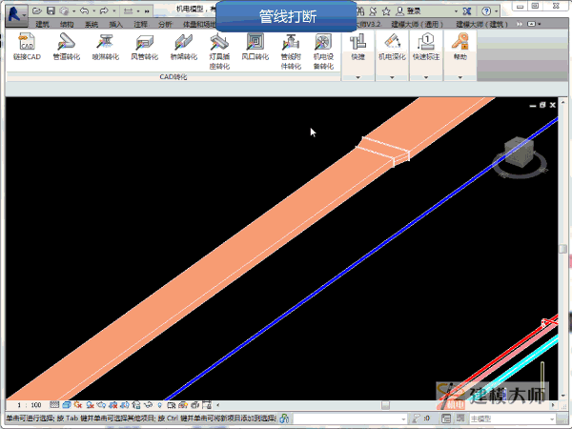The image size is (572, 429).
Task: Restore down the 3D view window
Action: point(542,105)
